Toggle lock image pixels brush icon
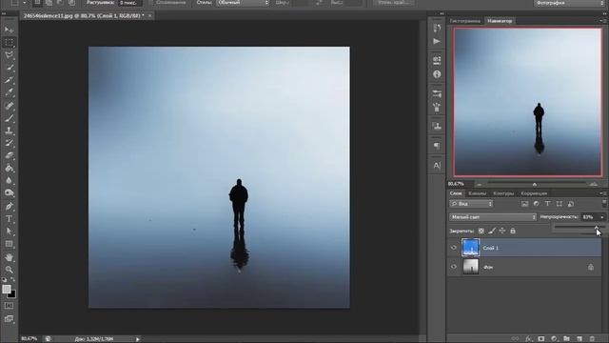The height and width of the screenshot is (343, 609). pyautogui.click(x=492, y=231)
